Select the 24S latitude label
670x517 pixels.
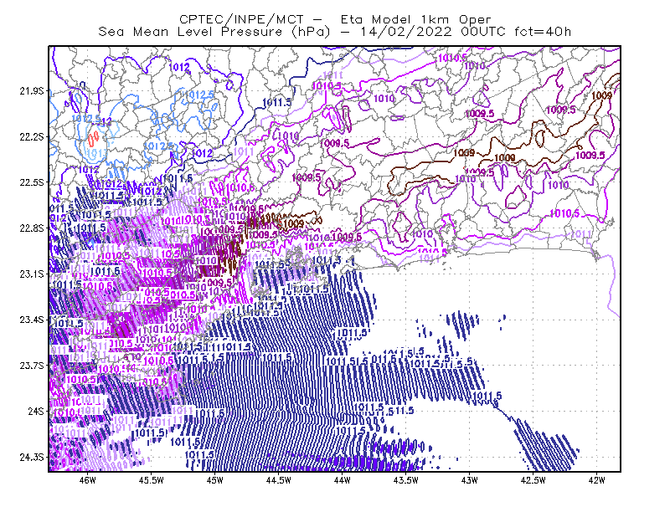click(x=36, y=411)
